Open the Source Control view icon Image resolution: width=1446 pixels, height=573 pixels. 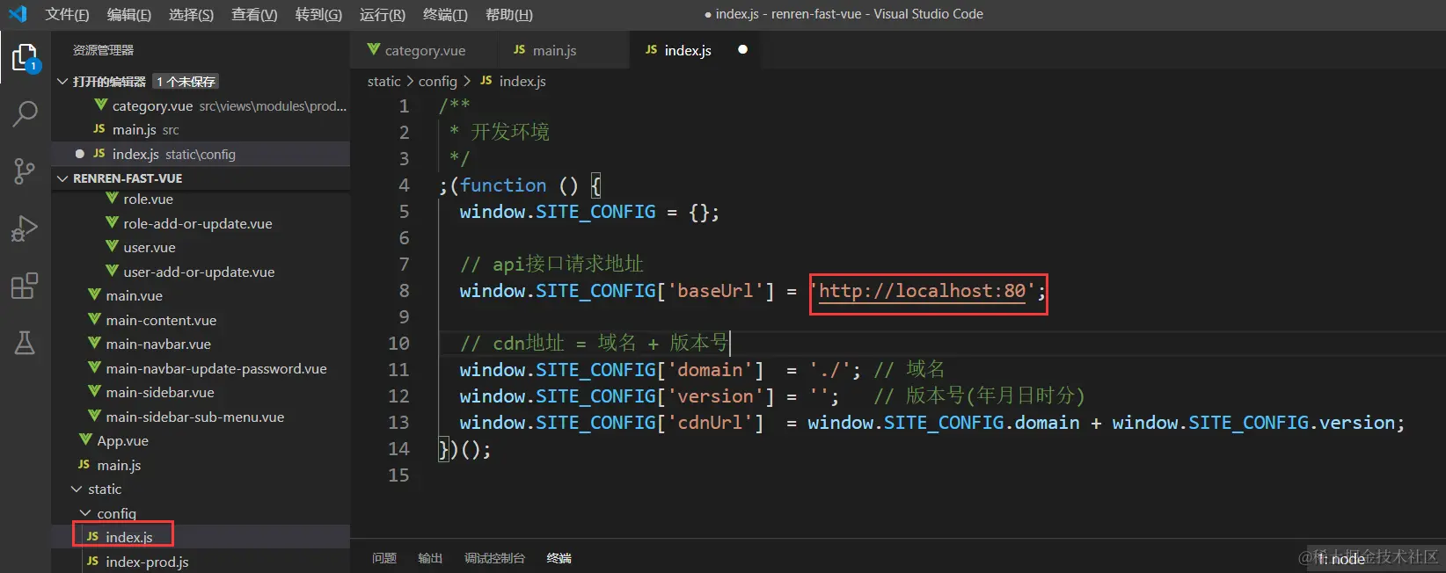point(25,170)
